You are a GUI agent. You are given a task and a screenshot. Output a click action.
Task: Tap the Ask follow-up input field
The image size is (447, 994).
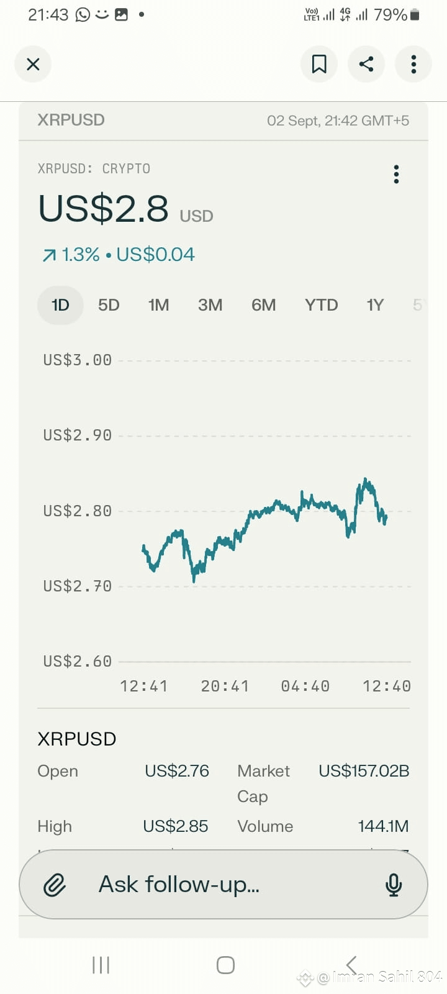223,884
